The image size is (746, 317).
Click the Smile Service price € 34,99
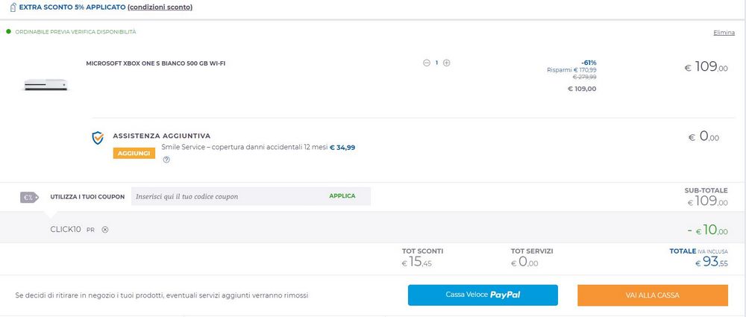342,148
